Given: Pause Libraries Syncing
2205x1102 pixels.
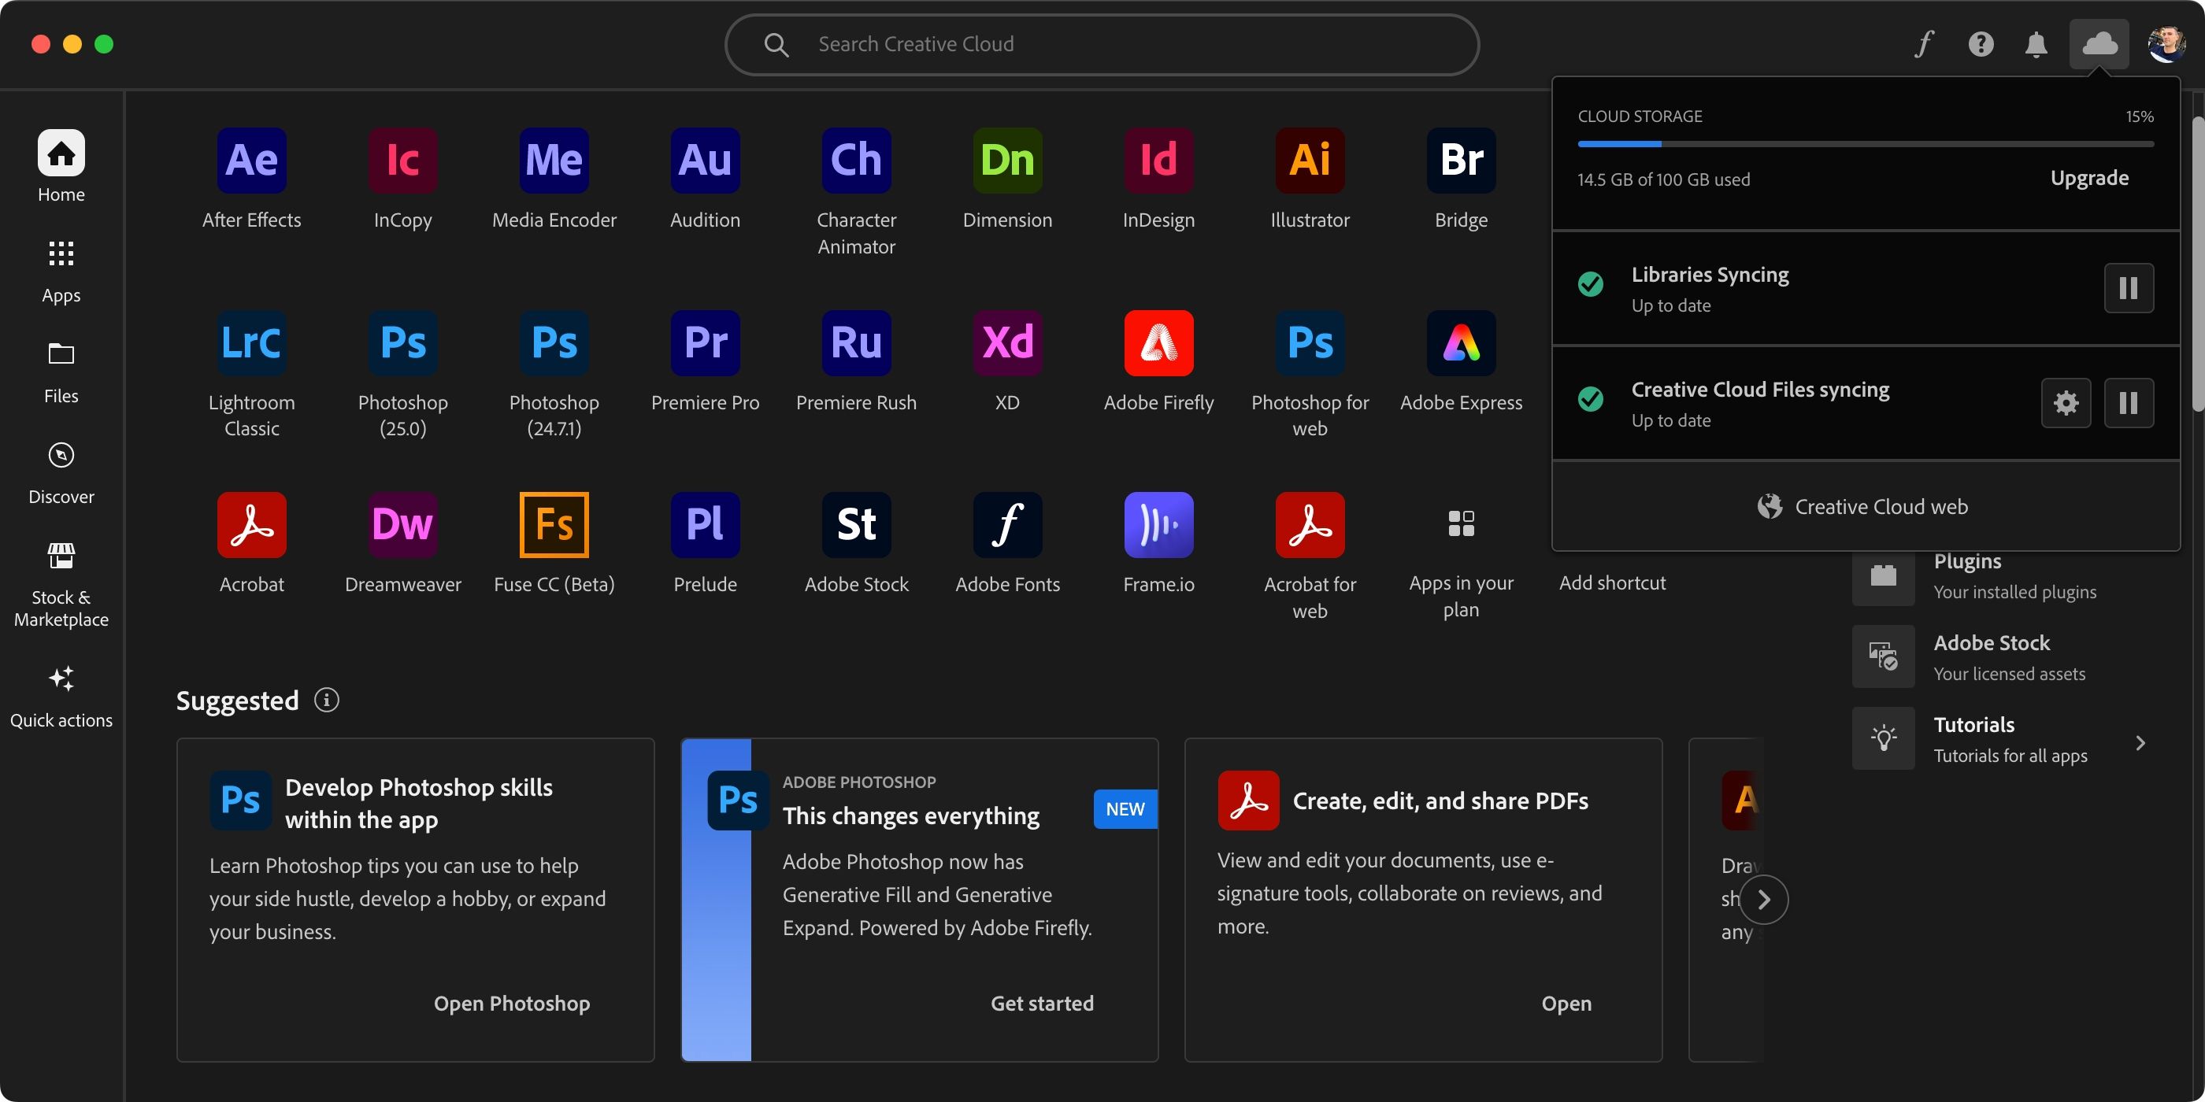Looking at the screenshot, I should coord(2129,288).
